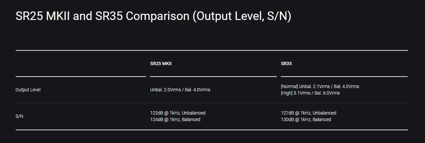
Task: Click "Bal. 6.0Vrms" in SR35 cell
Action: click(327, 93)
